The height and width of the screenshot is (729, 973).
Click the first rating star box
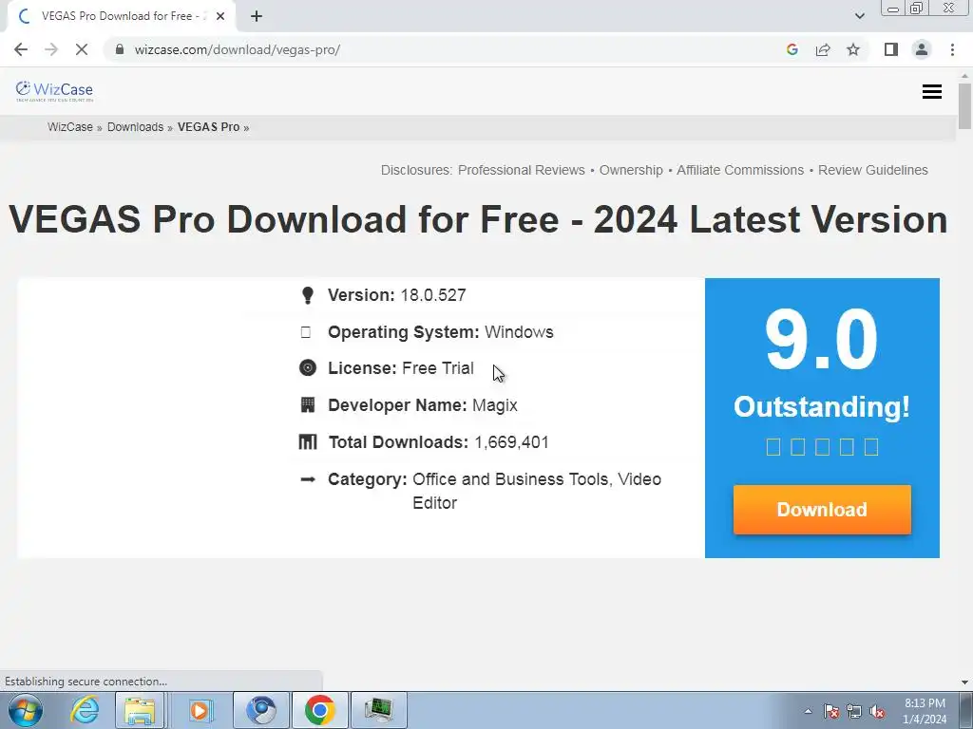tap(773, 446)
